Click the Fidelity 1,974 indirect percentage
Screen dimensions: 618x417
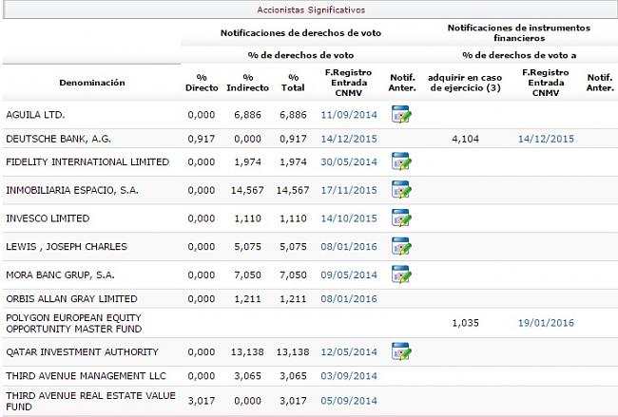pos(247,161)
